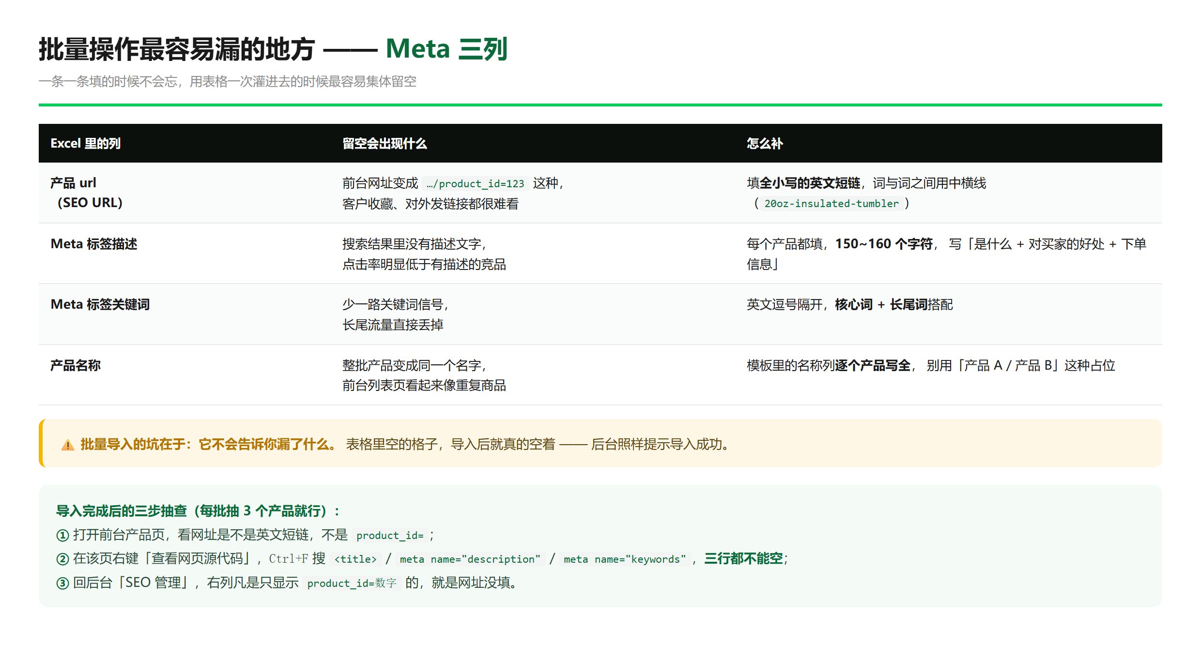Click the subtitle beginning '一条一条填的时候不会忘'
The image size is (1201, 659).
228,81
